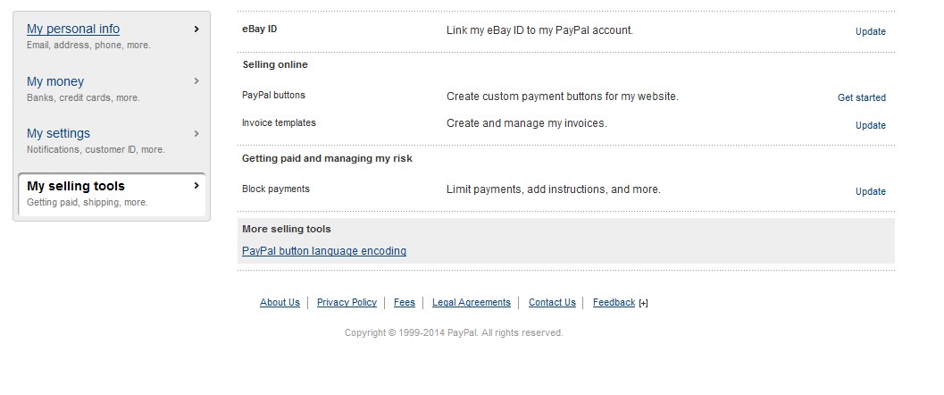This screenshot has width=944, height=395.
Task: Go to the Contact Us page
Action: [x=552, y=302]
